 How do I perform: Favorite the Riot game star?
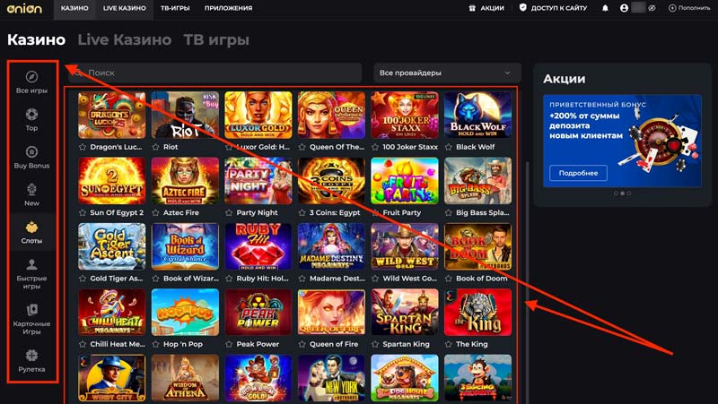pyautogui.click(x=155, y=147)
